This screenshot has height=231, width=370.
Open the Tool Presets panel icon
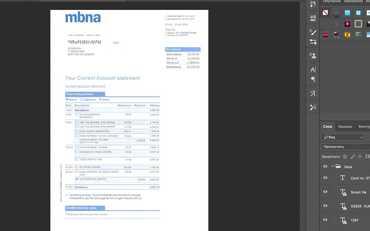(x=313, y=107)
